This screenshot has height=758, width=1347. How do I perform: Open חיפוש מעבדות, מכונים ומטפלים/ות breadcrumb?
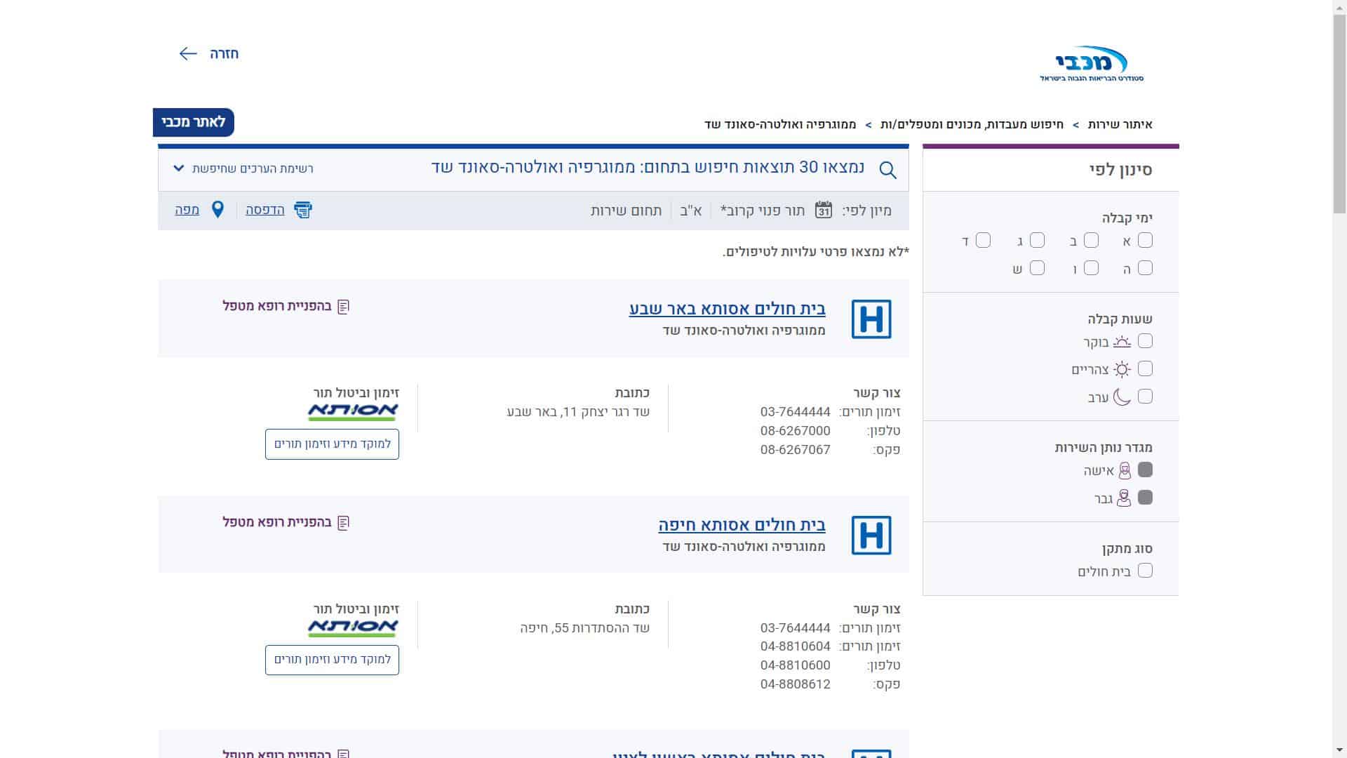coord(972,124)
